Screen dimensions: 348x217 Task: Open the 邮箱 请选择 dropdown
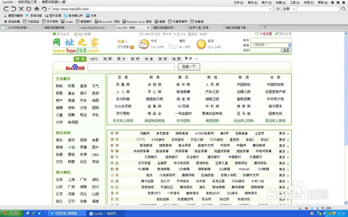pyautogui.click(x=271, y=45)
